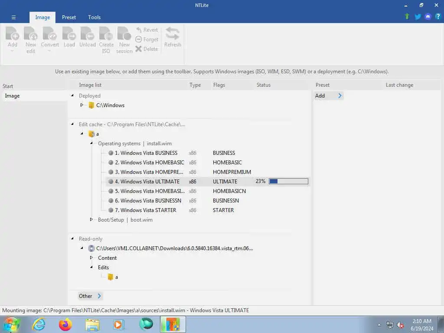Click the BUSINESSN flag cell

(x=226, y=200)
